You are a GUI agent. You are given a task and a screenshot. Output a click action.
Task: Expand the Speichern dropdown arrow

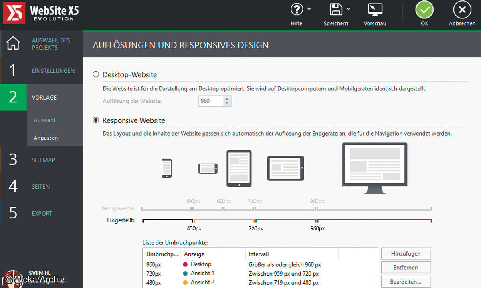(x=348, y=9)
